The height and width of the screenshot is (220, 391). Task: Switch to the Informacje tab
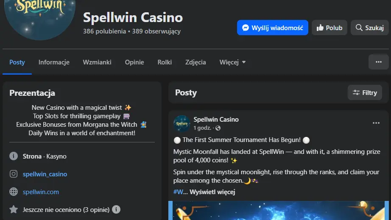[54, 62]
